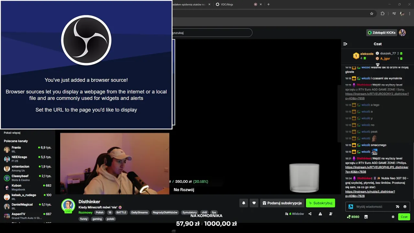Click aleksxde top gifter name
Screen dimensions: 414x233
(367, 54)
